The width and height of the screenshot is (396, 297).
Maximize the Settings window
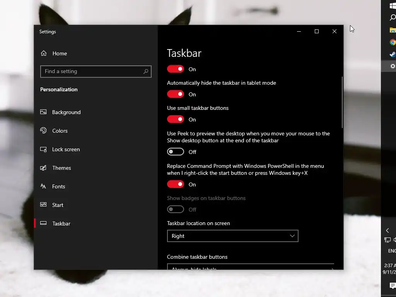(317, 31)
